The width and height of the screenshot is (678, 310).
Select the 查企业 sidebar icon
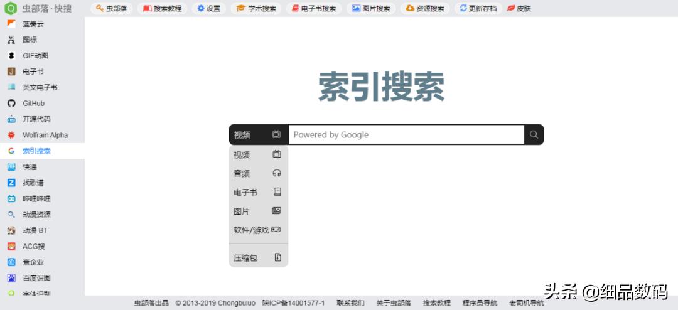point(12,262)
